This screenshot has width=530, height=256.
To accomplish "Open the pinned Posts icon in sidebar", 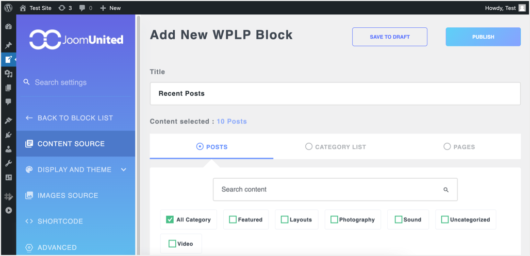I will pyautogui.click(x=8, y=45).
